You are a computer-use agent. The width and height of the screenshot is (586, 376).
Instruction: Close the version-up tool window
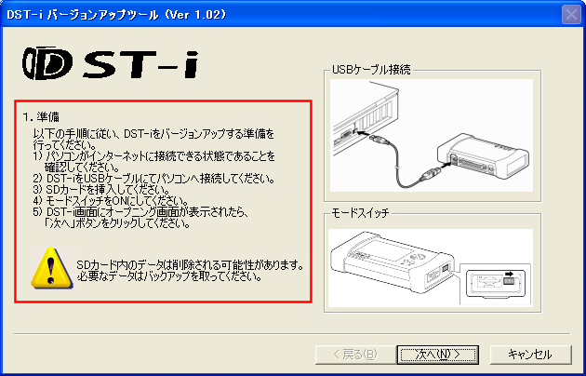571,15
